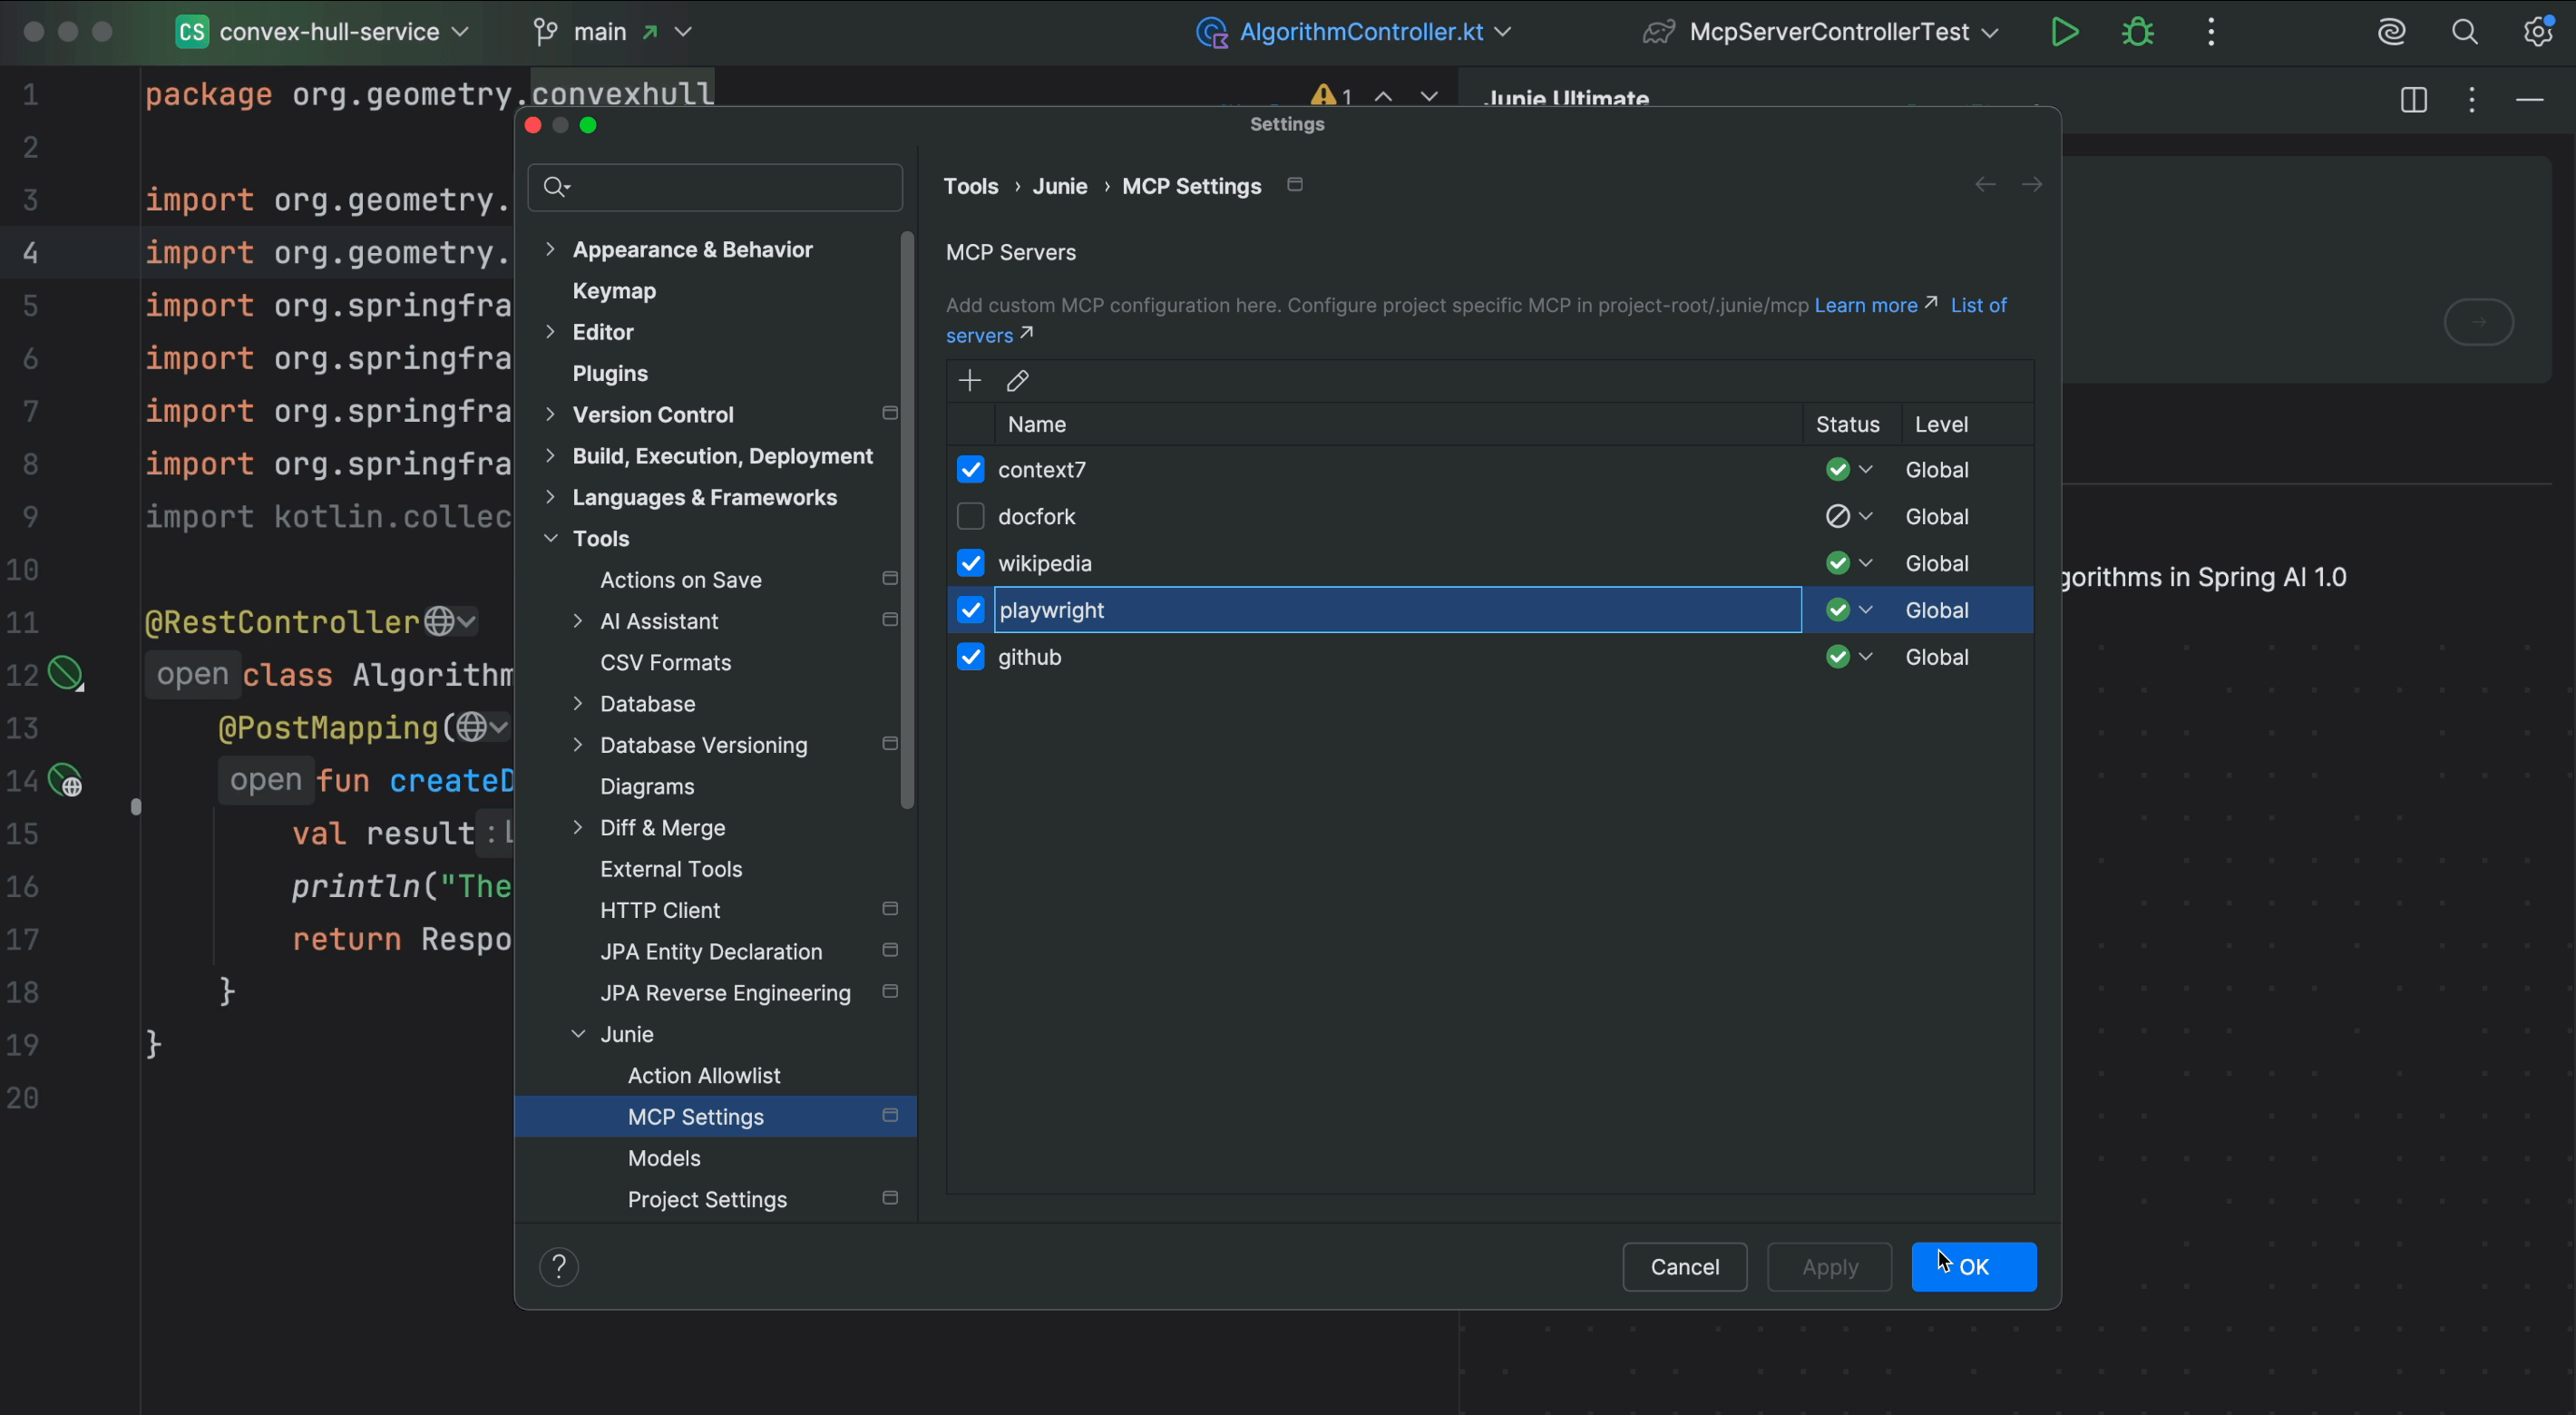This screenshot has width=2576, height=1415.
Task: Open the Learn more link
Action: click(x=1866, y=305)
